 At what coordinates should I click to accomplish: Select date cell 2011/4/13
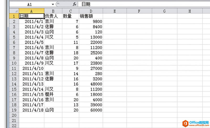(x=32, y=84)
